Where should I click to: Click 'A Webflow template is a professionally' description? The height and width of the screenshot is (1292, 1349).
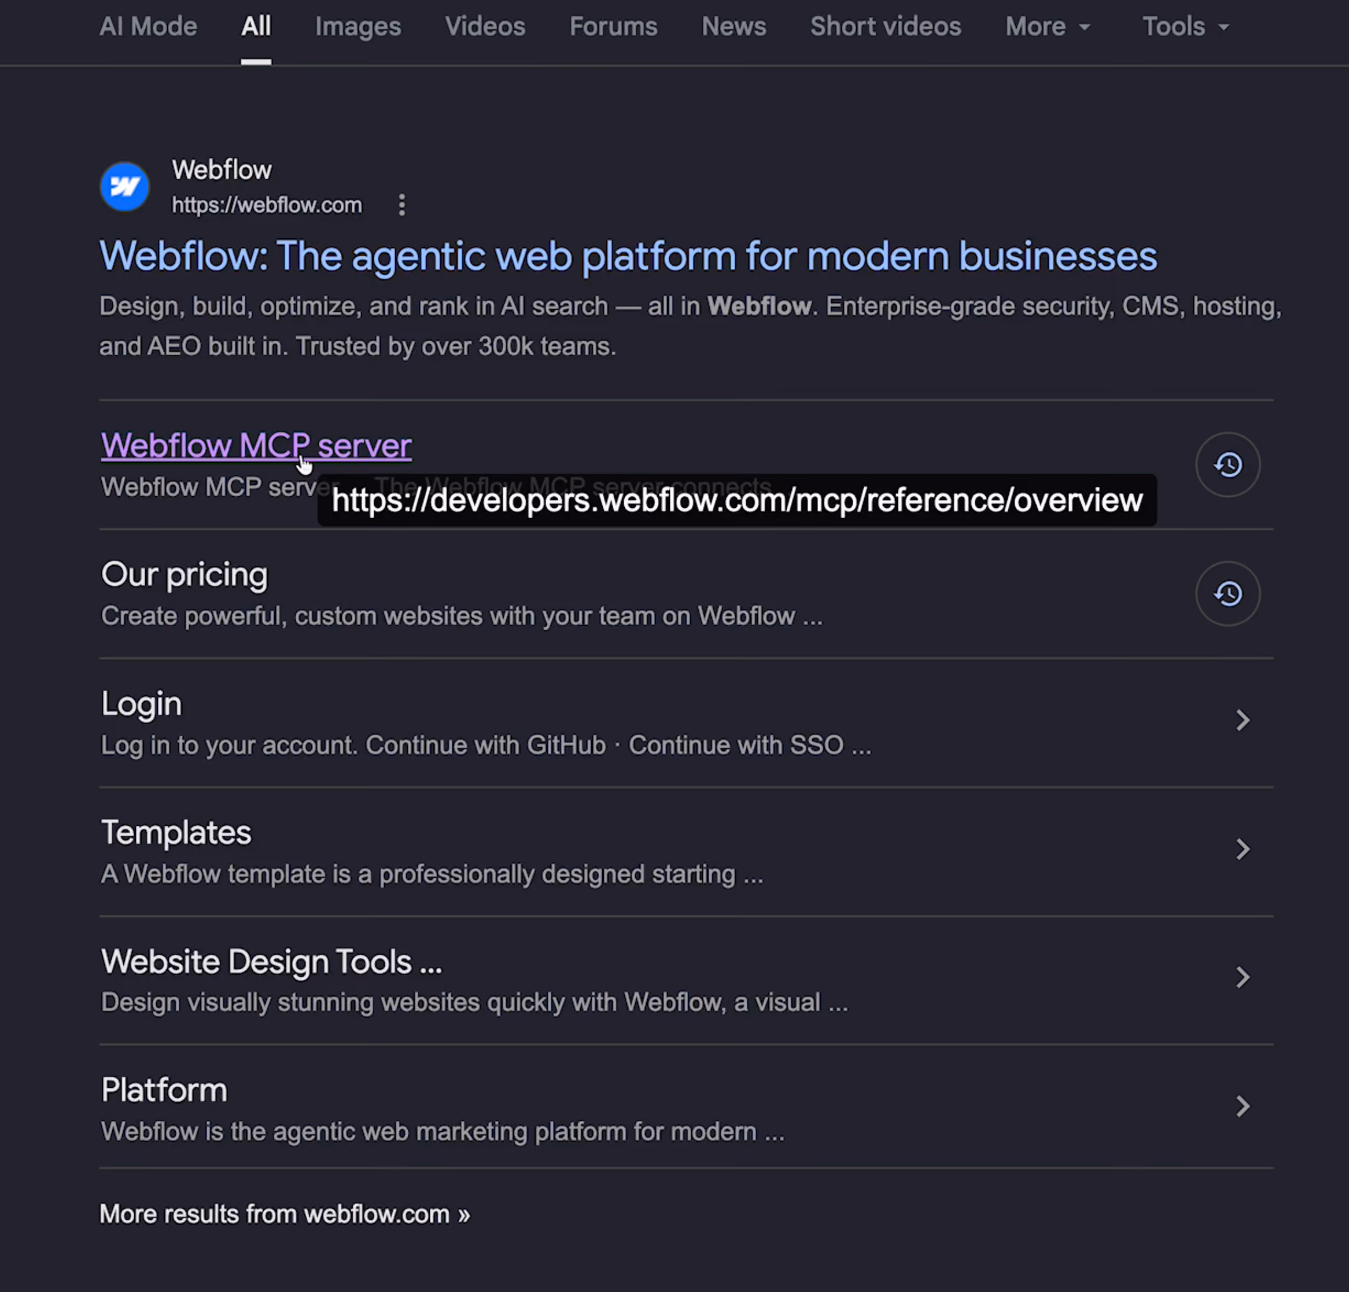click(432, 874)
